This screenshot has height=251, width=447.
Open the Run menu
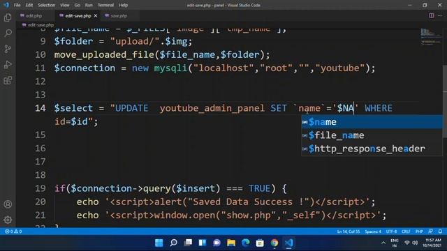89,5
